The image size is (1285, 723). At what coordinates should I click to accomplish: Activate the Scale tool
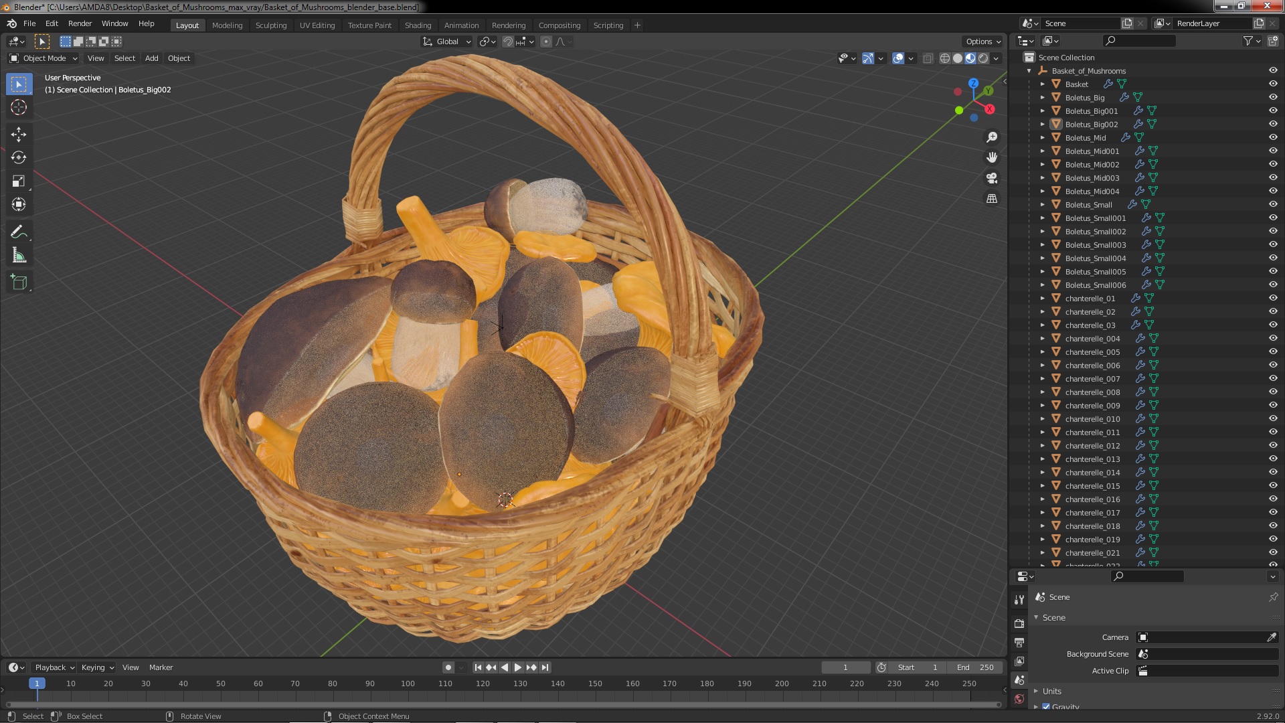19,181
